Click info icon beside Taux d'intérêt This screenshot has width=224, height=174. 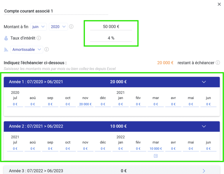click(39, 38)
